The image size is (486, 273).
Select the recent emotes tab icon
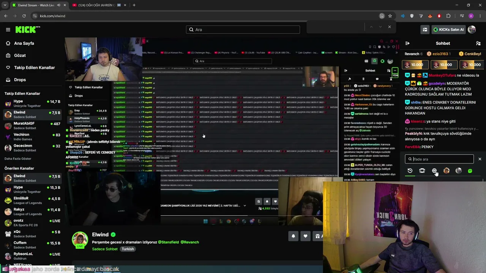pyautogui.click(x=410, y=171)
